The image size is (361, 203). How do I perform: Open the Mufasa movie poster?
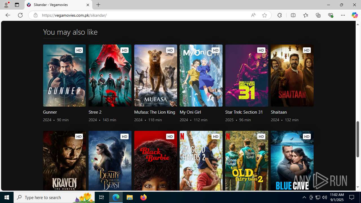156,76
